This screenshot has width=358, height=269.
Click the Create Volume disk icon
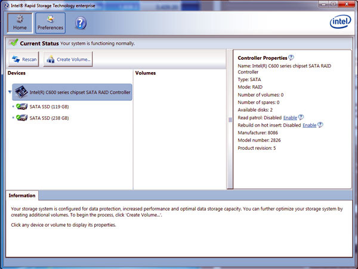pyautogui.click(x=51, y=59)
